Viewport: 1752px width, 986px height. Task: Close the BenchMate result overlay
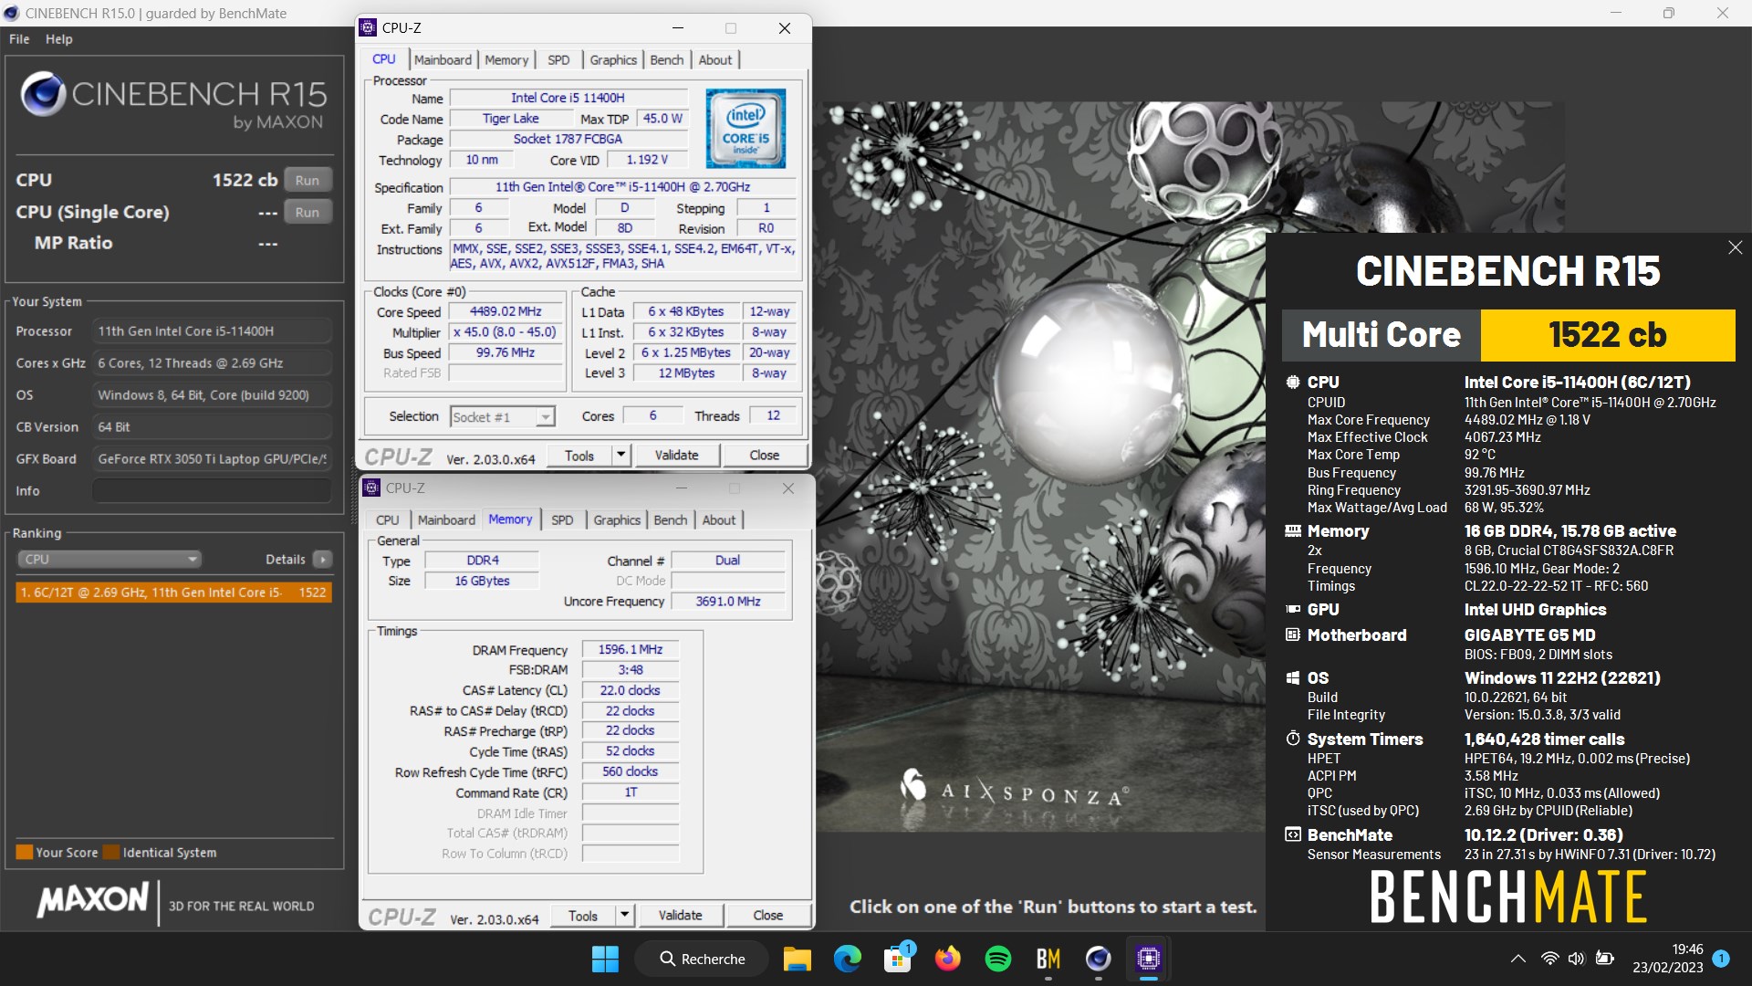(1735, 247)
